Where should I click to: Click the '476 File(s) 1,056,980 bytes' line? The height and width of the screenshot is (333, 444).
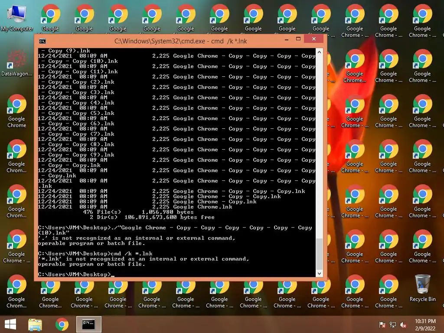[x=138, y=212]
